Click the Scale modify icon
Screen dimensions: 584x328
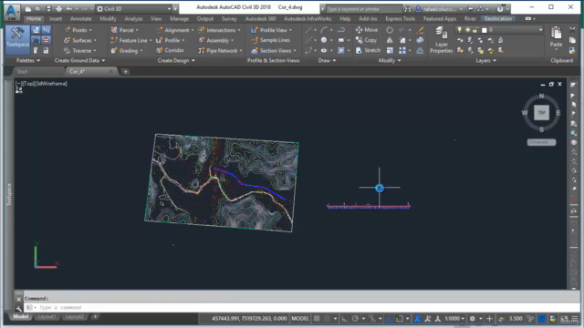click(x=390, y=50)
